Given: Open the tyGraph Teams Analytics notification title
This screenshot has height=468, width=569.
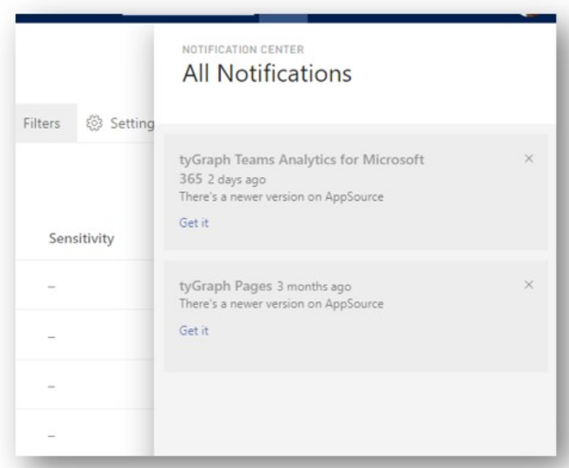Looking at the screenshot, I should coord(302,168).
